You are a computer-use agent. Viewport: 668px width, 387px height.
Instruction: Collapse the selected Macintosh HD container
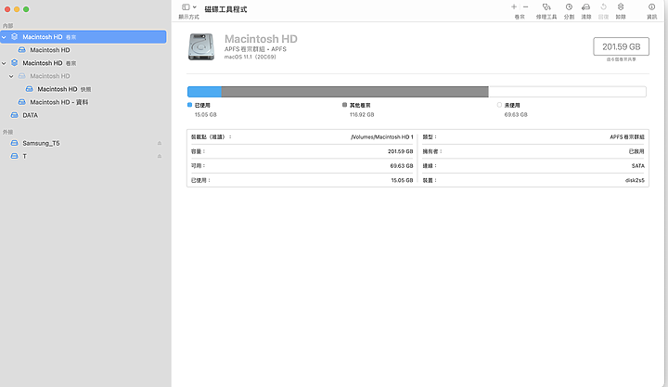click(4, 37)
